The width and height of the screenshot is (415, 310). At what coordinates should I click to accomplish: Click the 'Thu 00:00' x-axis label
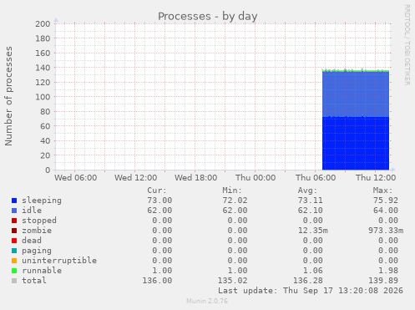tap(256, 178)
